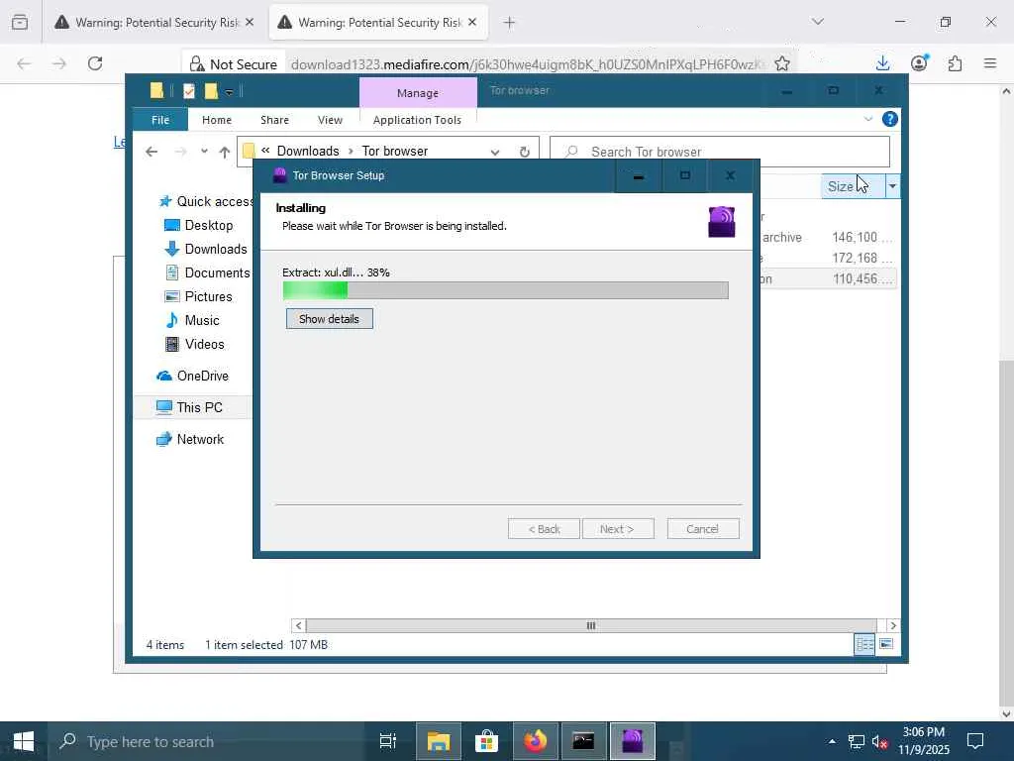
Task: Open Firefox downloads panel
Action: pos(882,63)
